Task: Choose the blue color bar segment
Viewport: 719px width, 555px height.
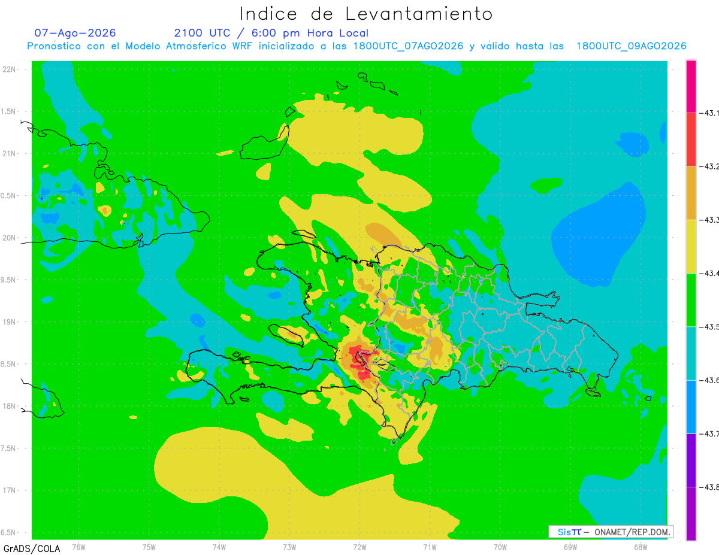Action: click(x=691, y=407)
